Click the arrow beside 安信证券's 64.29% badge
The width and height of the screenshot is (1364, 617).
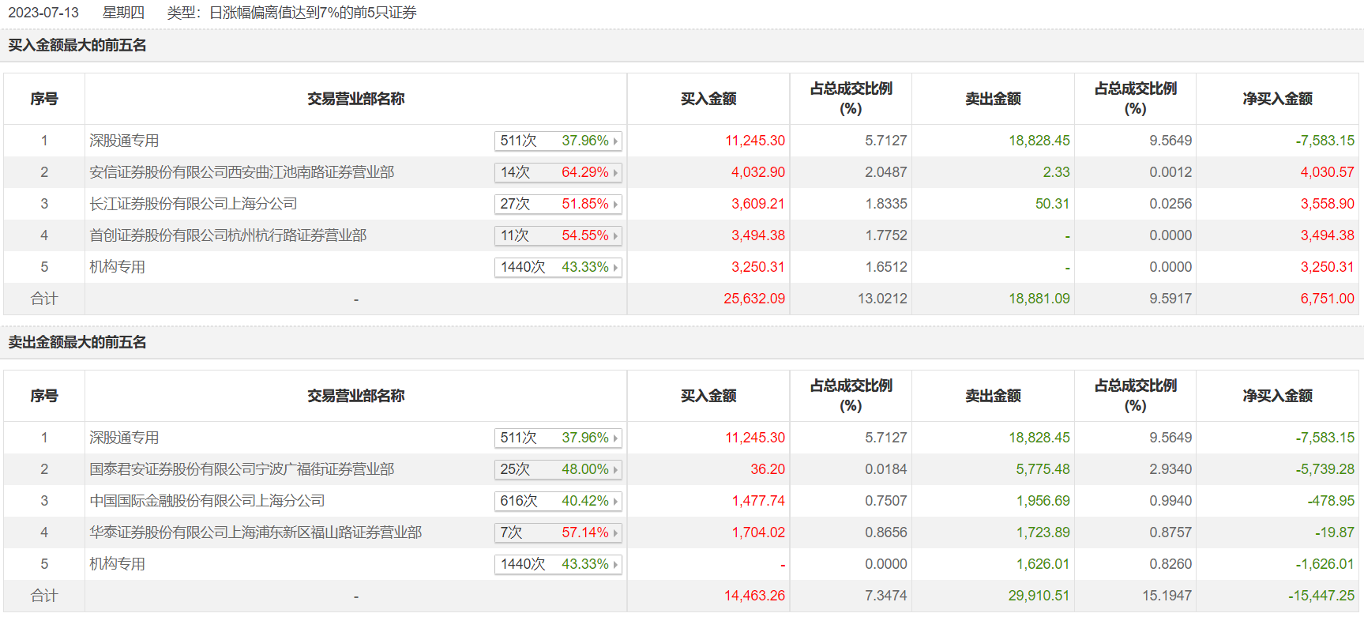pos(615,173)
